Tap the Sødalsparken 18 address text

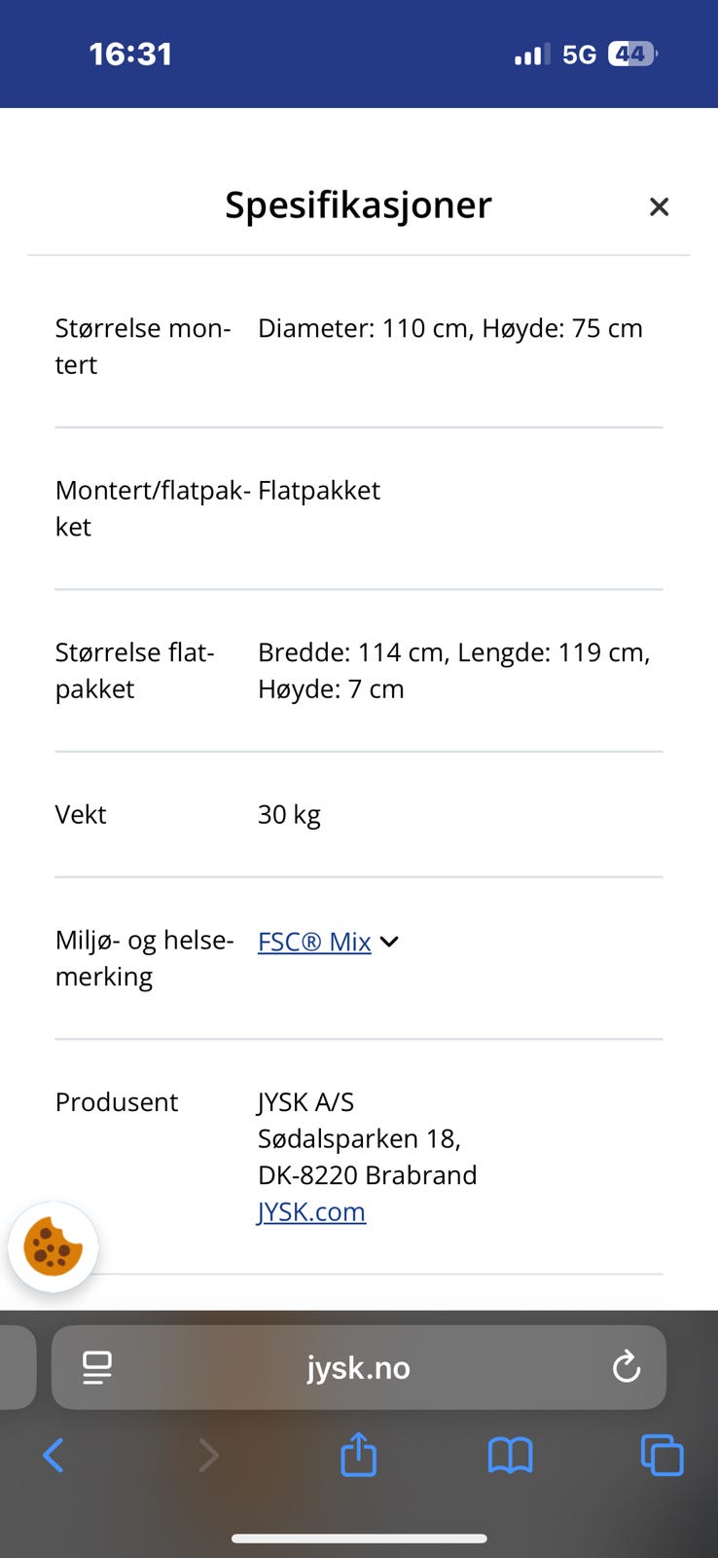pyautogui.click(x=359, y=1138)
